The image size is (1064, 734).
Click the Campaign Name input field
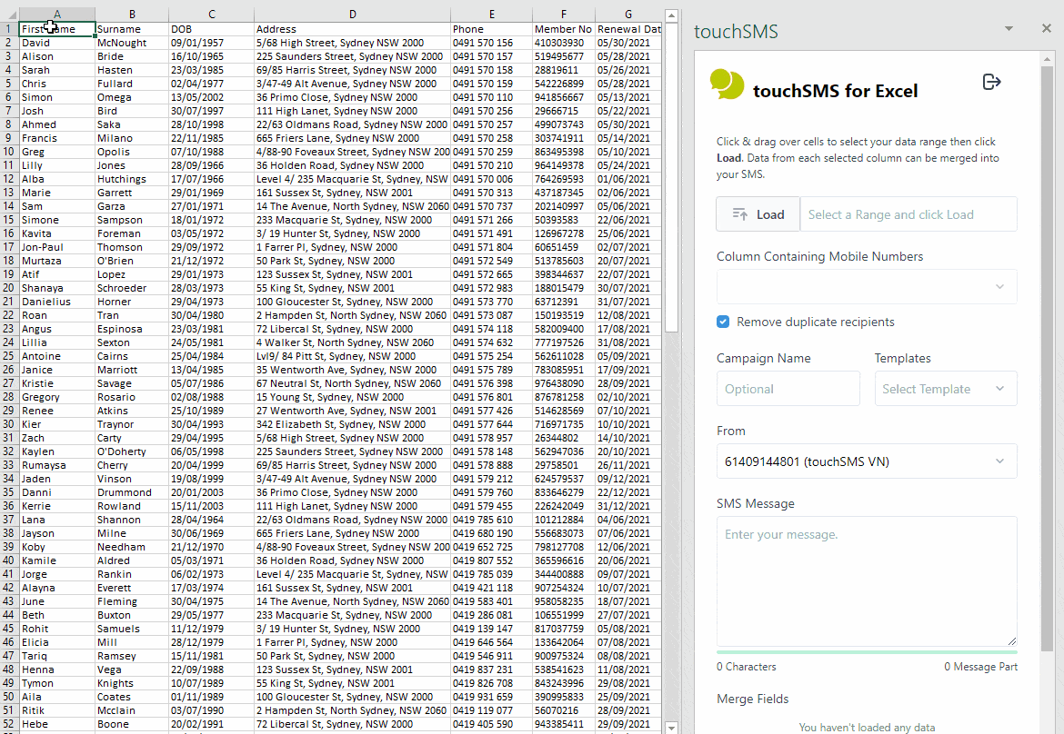(788, 389)
